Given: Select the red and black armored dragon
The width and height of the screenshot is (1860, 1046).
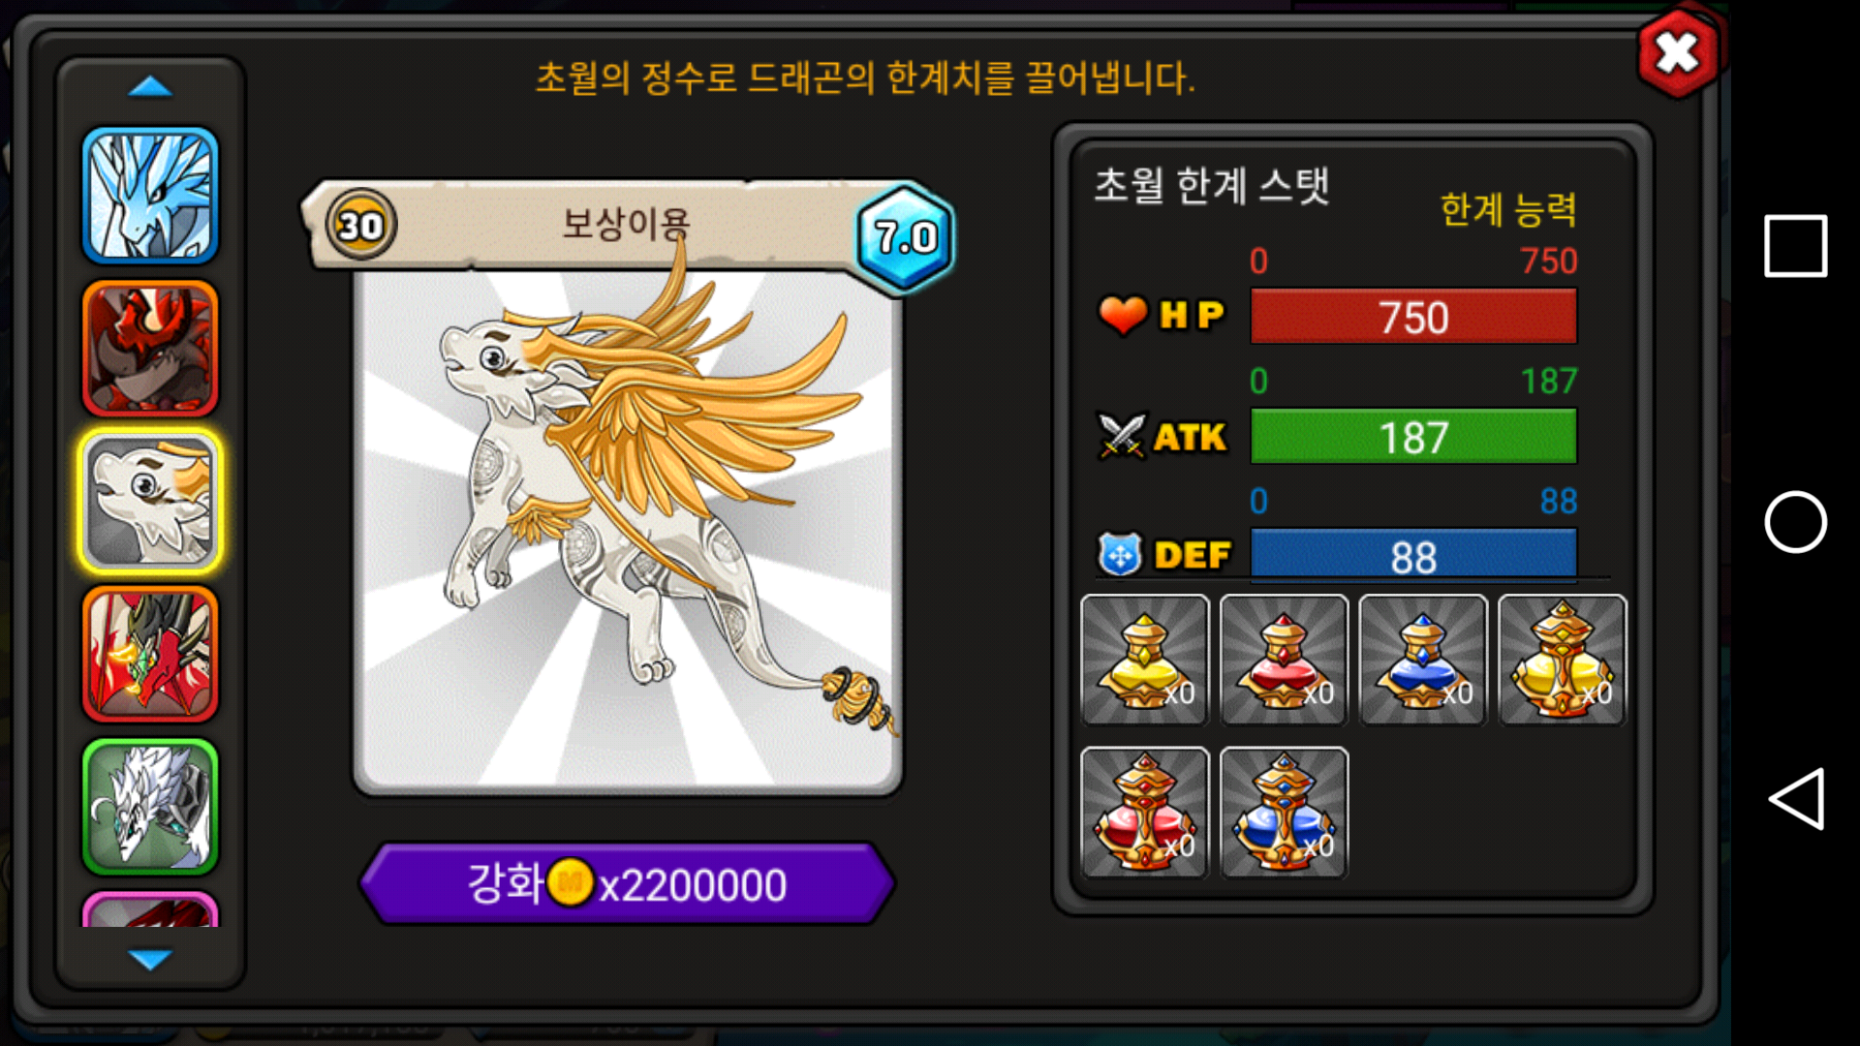Looking at the screenshot, I should tap(150, 654).
